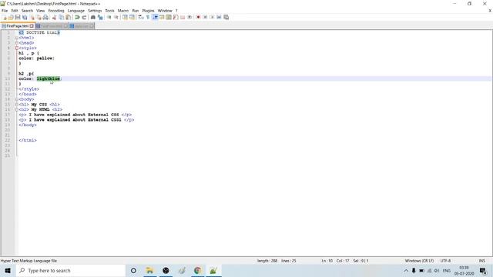Image resolution: width=493 pixels, height=277 pixels.
Task: Show the Document Map panel
Action: (169, 17)
